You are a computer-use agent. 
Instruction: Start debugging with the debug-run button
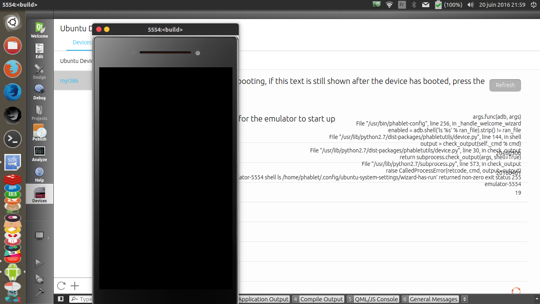(x=39, y=279)
